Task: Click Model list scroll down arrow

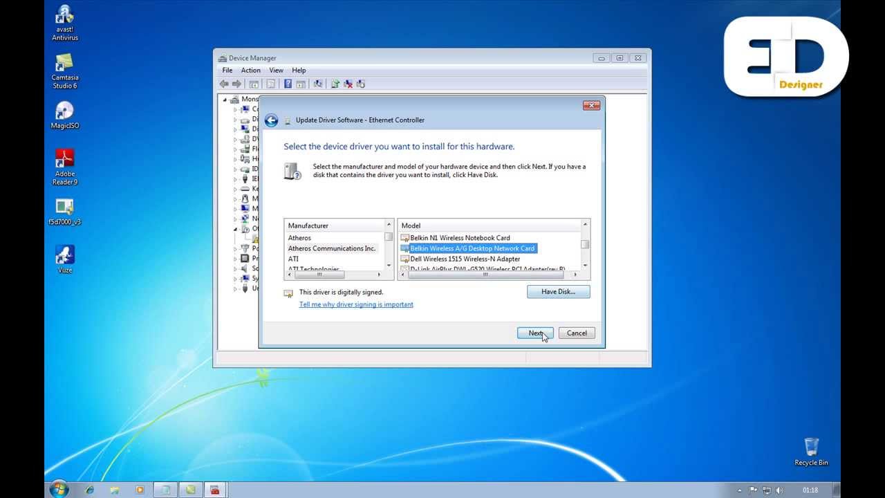Action: [x=585, y=266]
